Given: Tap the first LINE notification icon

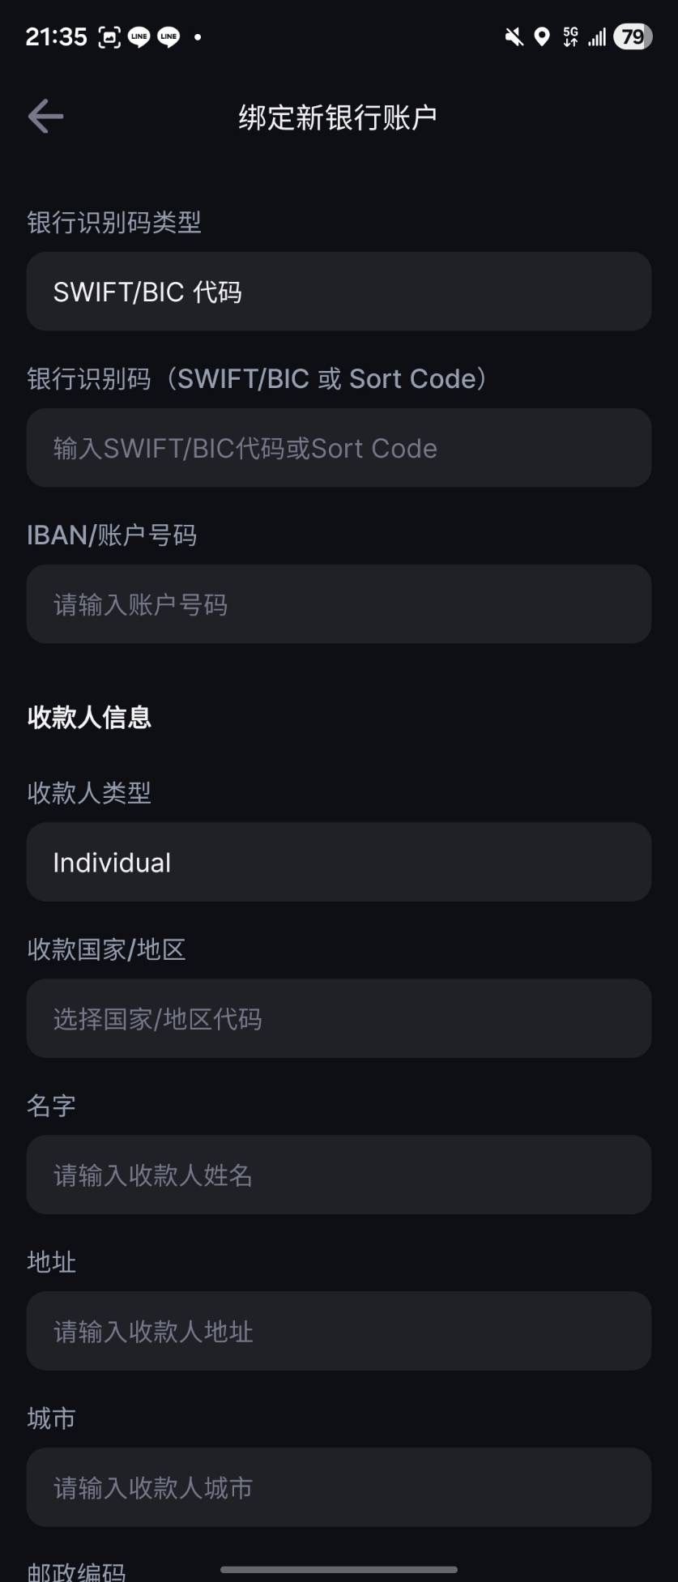Looking at the screenshot, I should tap(139, 36).
